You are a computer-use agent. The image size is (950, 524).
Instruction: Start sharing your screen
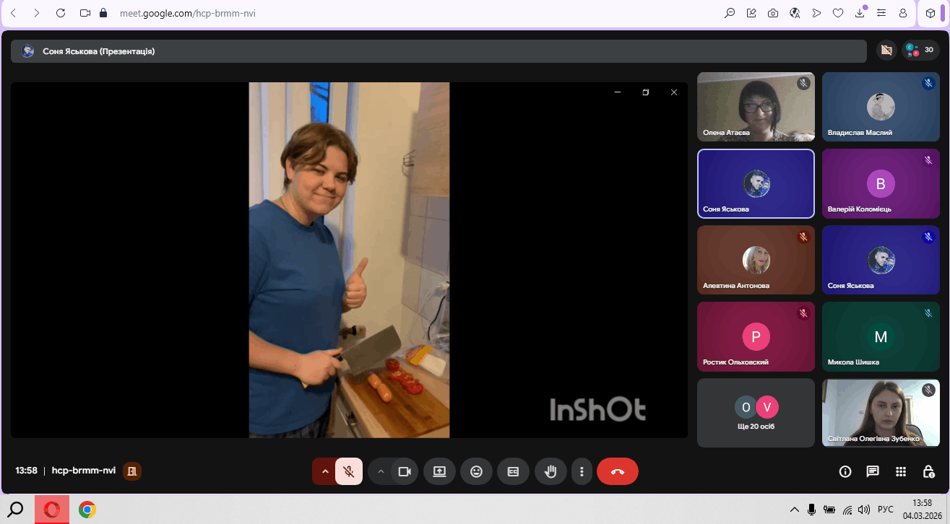[x=439, y=471]
